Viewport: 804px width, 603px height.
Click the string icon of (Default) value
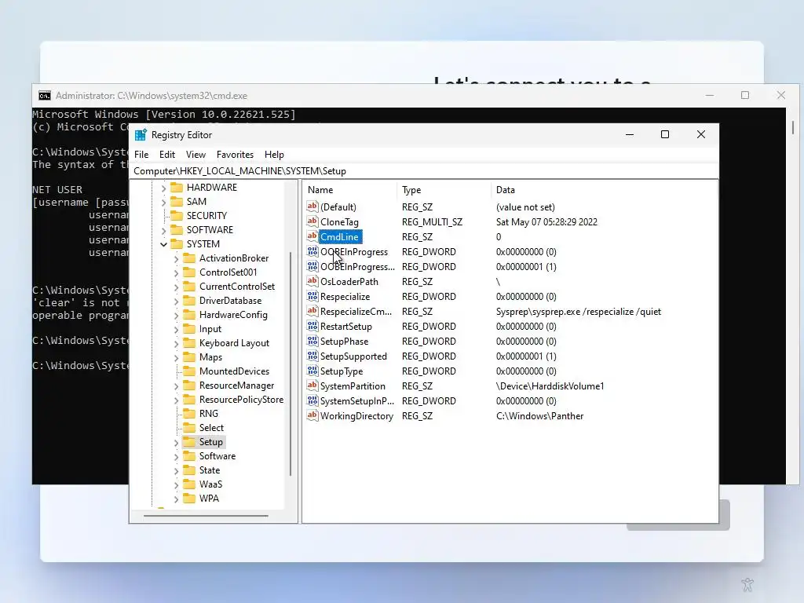coord(312,206)
